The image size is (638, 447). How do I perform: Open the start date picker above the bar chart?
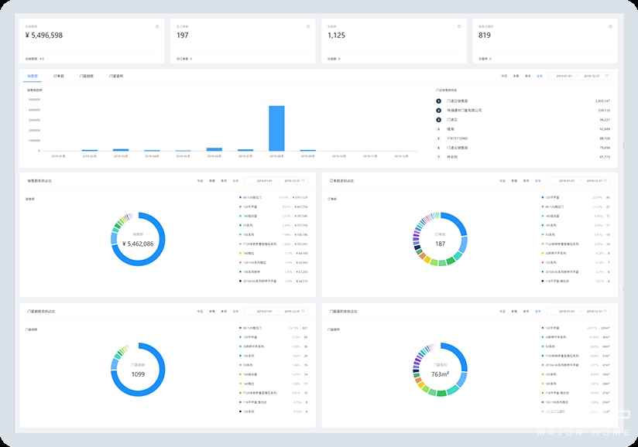[x=563, y=76]
